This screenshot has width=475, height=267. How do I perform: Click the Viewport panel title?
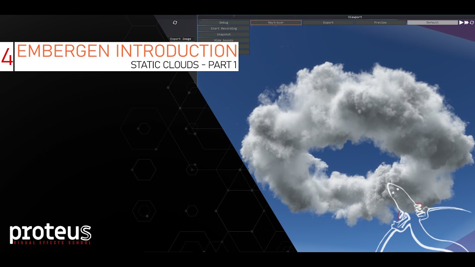click(355, 17)
